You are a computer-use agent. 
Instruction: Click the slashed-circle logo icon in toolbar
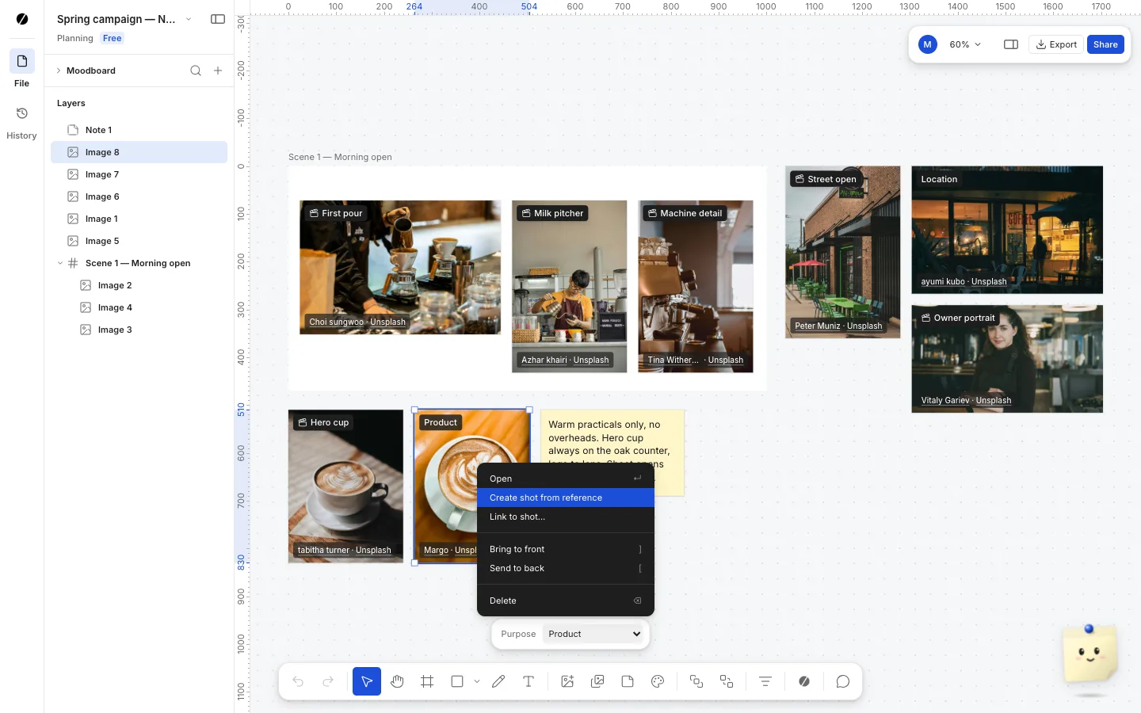coord(804,681)
